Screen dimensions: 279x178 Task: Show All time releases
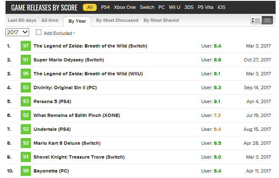point(50,20)
